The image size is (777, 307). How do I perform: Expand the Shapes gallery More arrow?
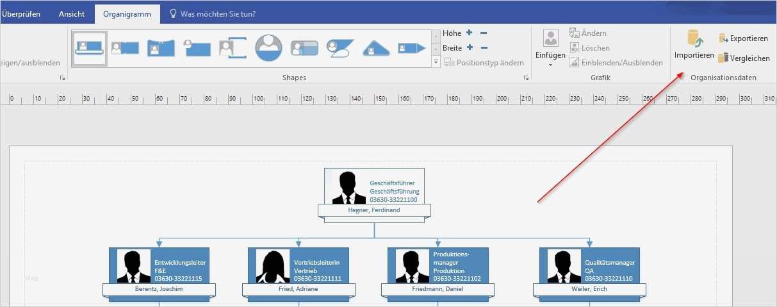pos(436,62)
